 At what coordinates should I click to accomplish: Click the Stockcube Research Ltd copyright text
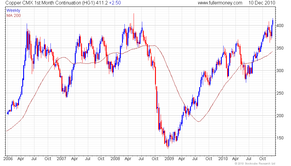255,163
